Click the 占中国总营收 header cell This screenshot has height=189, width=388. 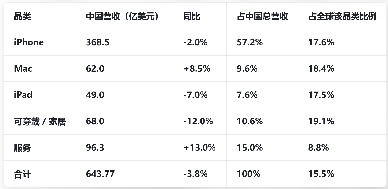click(262, 17)
